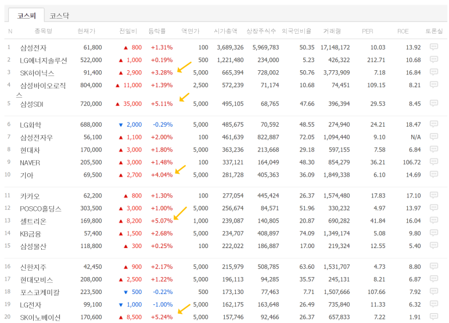Image resolution: width=449 pixels, height=323 pixels.
Task: Open the LG화학 stock link
Action: 31,125
